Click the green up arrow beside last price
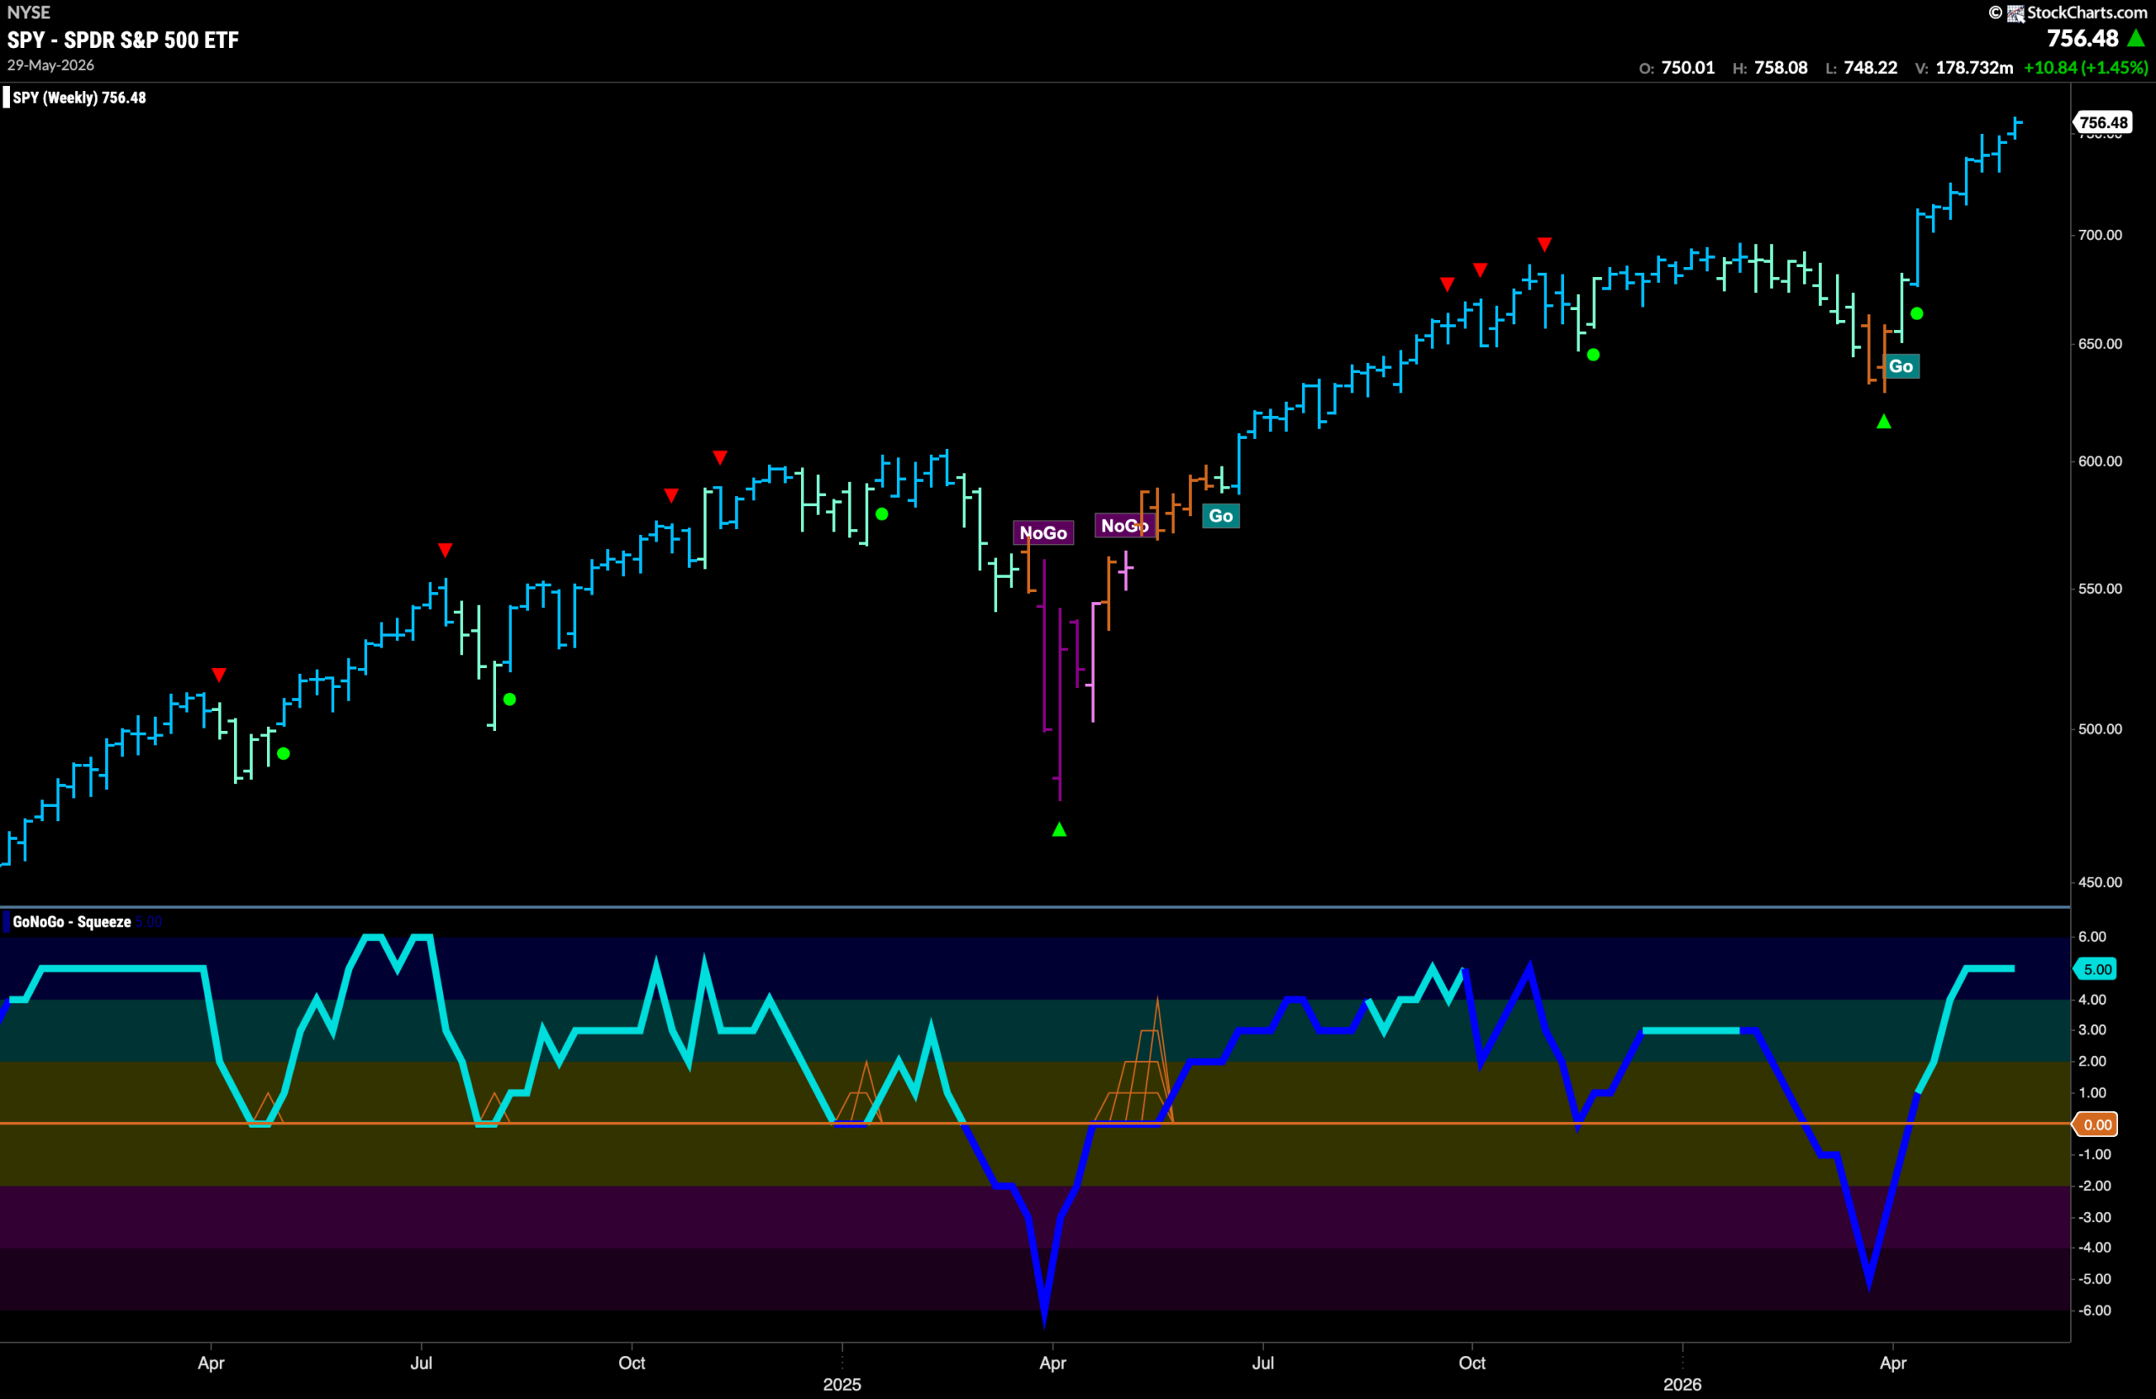This screenshot has width=2156, height=1399. [2136, 38]
